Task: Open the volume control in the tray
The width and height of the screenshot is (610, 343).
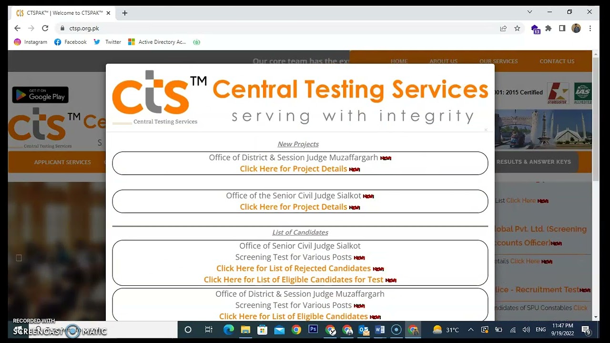Action: click(526, 330)
